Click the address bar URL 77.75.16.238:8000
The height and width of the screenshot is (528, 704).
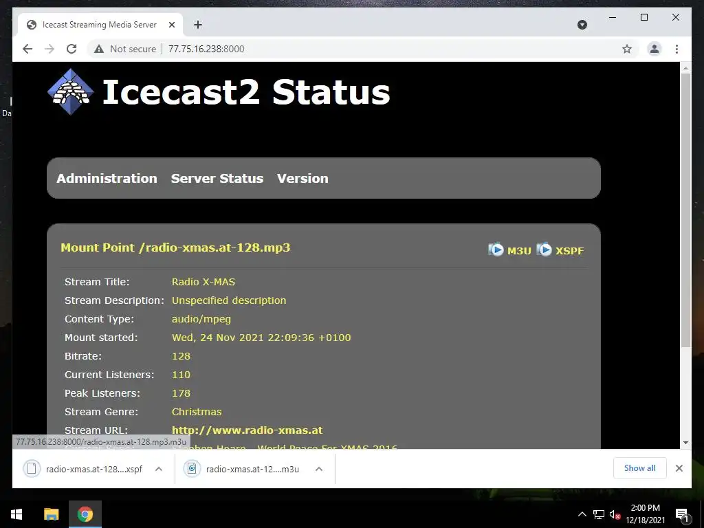point(206,49)
